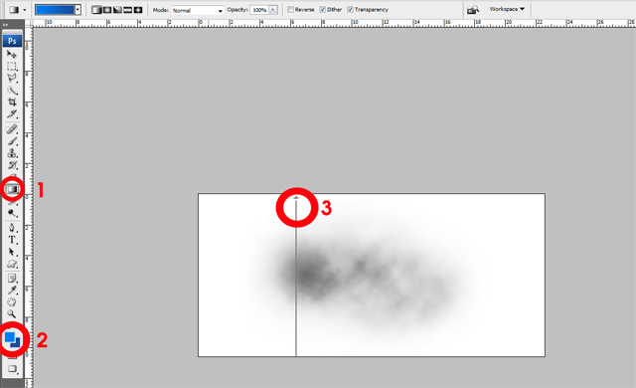
Task: Select the Rectangular Marquee tool
Action: coord(11,66)
